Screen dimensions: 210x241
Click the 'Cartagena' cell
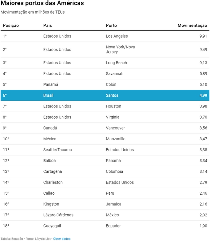point(52,171)
